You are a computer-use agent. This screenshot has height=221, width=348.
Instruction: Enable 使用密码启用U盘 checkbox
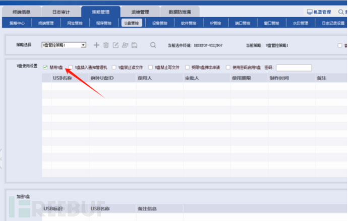pos(228,67)
